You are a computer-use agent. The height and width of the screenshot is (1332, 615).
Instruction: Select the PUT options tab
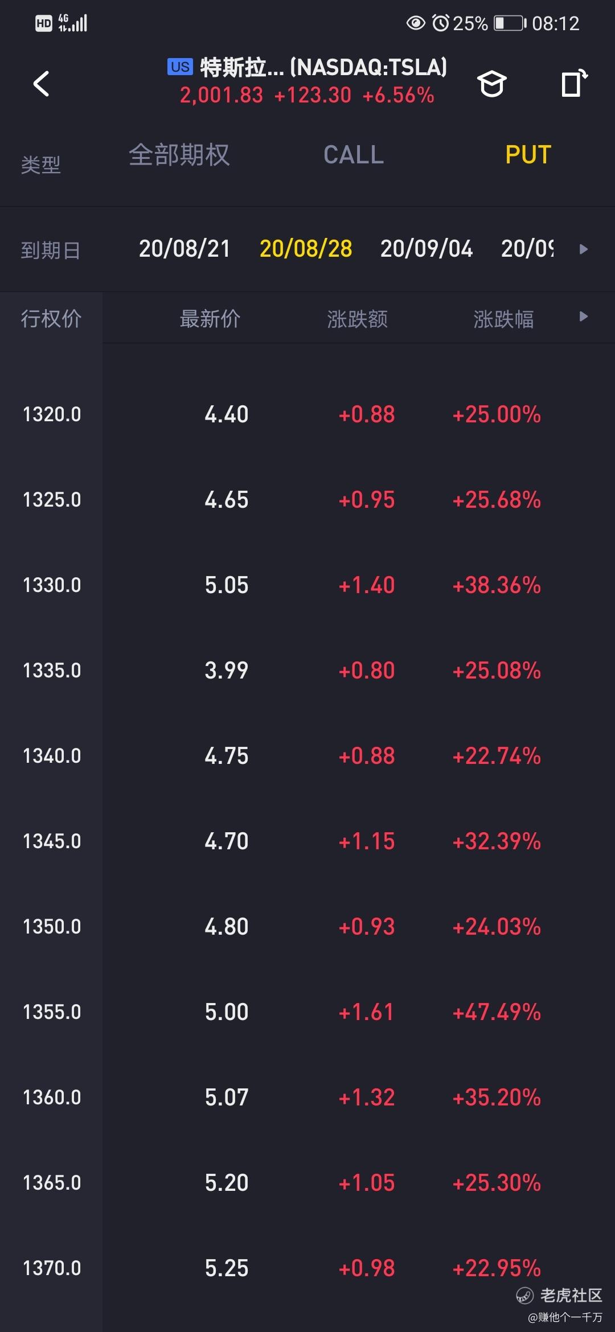[x=528, y=155]
